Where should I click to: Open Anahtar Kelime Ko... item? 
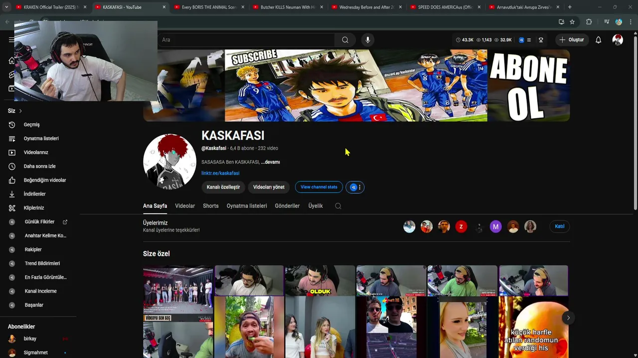coord(45,236)
